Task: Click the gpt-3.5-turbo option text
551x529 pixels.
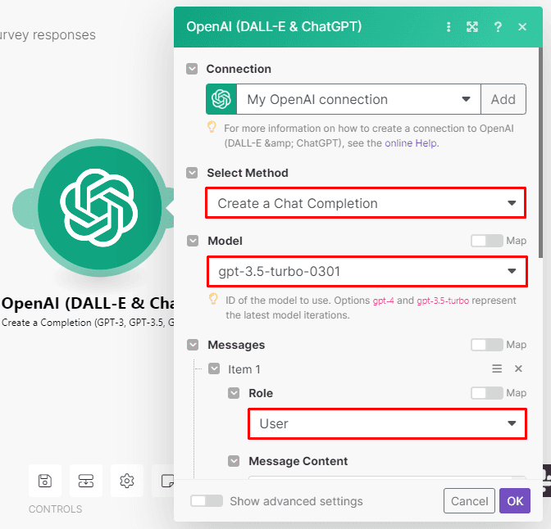Action: pos(443,301)
